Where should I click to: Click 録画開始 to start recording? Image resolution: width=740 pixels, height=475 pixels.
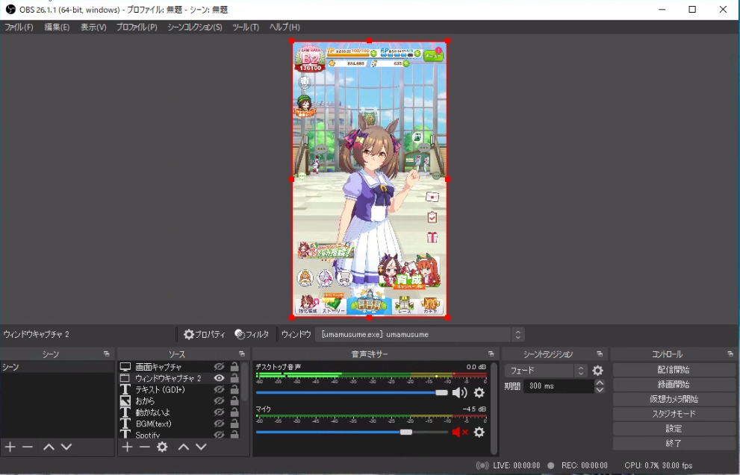(674, 385)
